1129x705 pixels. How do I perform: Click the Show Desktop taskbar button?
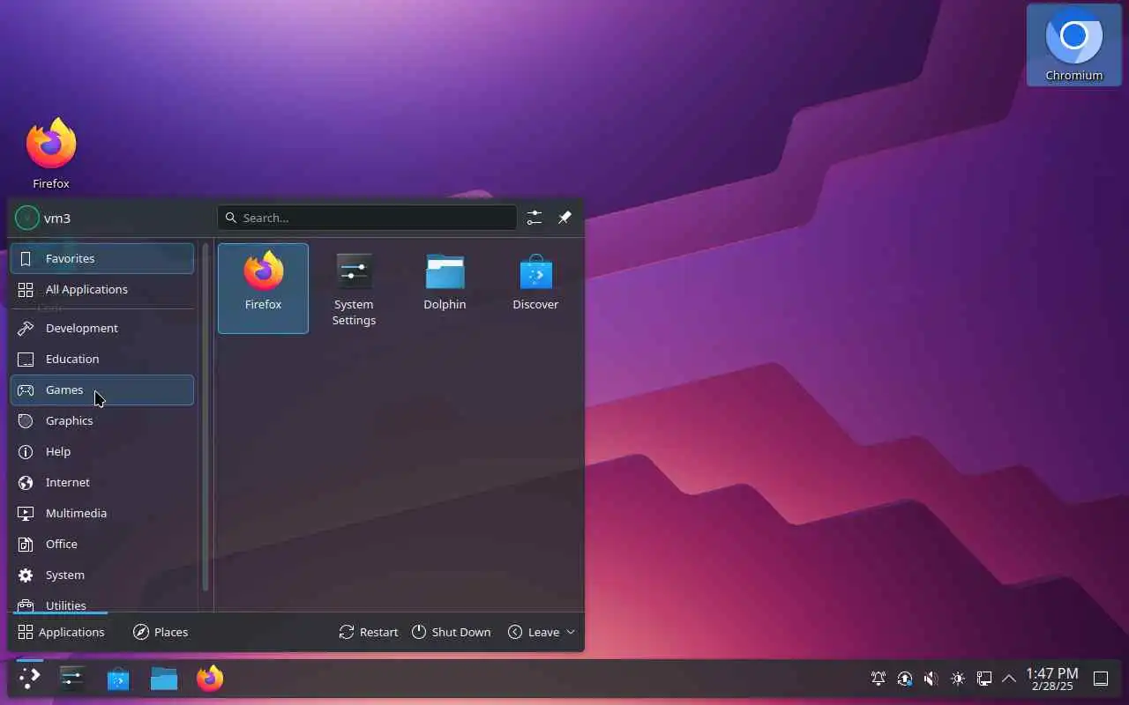[x=1101, y=679]
